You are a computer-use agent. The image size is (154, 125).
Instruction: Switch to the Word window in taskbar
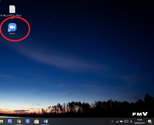click(45, 121)
